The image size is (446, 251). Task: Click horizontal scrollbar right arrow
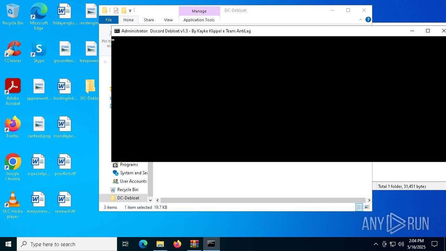click(369, 200)
